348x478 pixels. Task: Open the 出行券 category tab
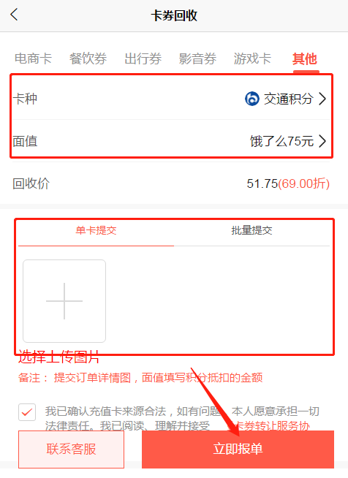pos(143,58)
